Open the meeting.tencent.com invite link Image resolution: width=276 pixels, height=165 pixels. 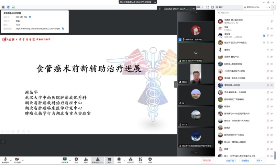click(38, 28)
